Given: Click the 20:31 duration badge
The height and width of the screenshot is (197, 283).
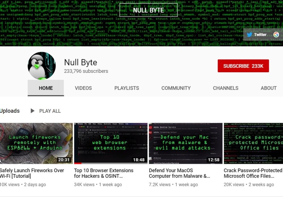Looking at the screenshot, I should pyautogui.click(x=64, y=160).
